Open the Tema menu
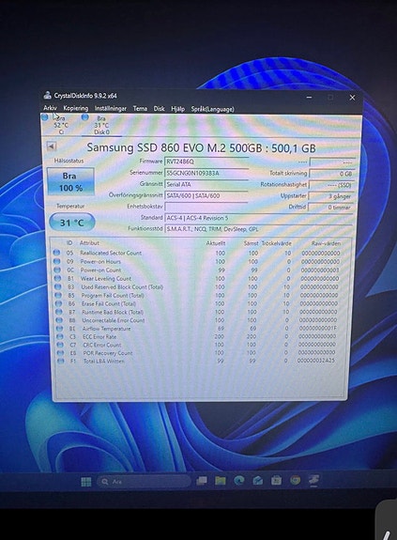The image size is (397, 540). (140, 109)
